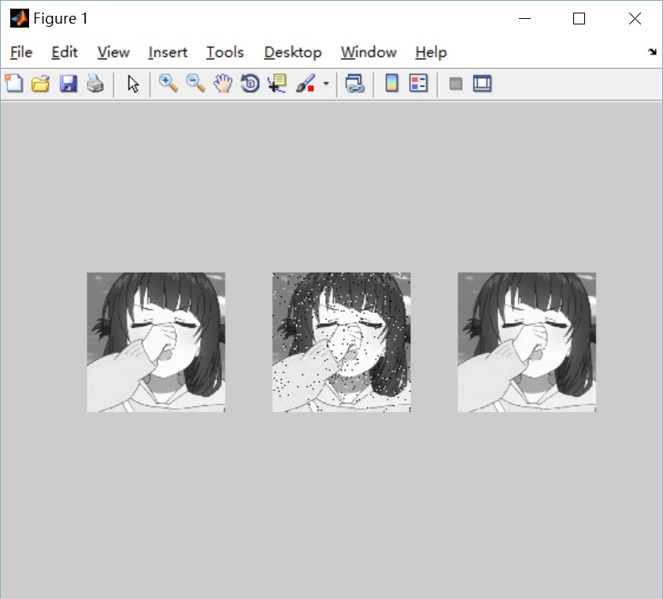663x599 pixels.
Task: Maximize the Figure 1 window
Action: coord(579,18)
